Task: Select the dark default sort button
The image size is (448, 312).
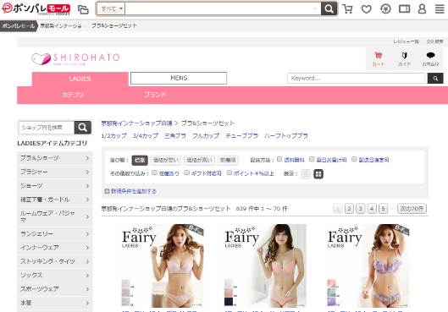Action: click(x=140, y=160)
